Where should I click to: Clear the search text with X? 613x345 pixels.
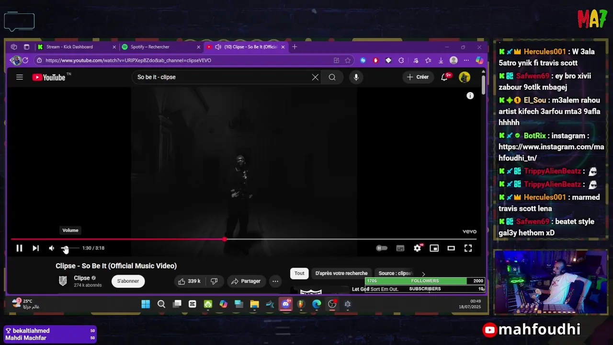coord(315,77)
